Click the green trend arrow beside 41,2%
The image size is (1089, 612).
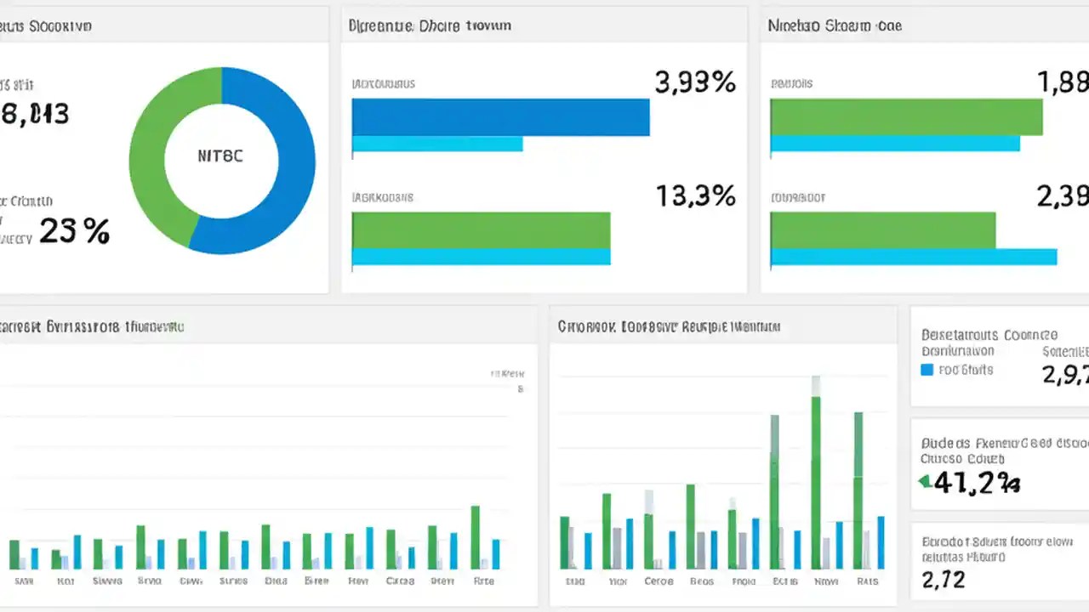pyautogui.click(x=926, y=481)
